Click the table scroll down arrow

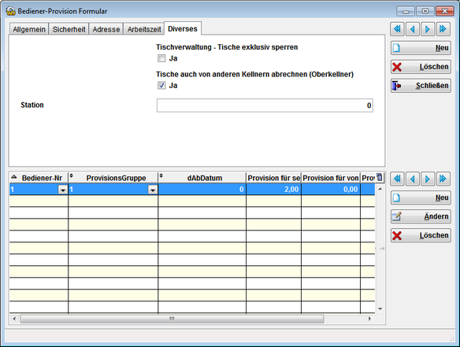pyautogui.click(x=380, y=308)
